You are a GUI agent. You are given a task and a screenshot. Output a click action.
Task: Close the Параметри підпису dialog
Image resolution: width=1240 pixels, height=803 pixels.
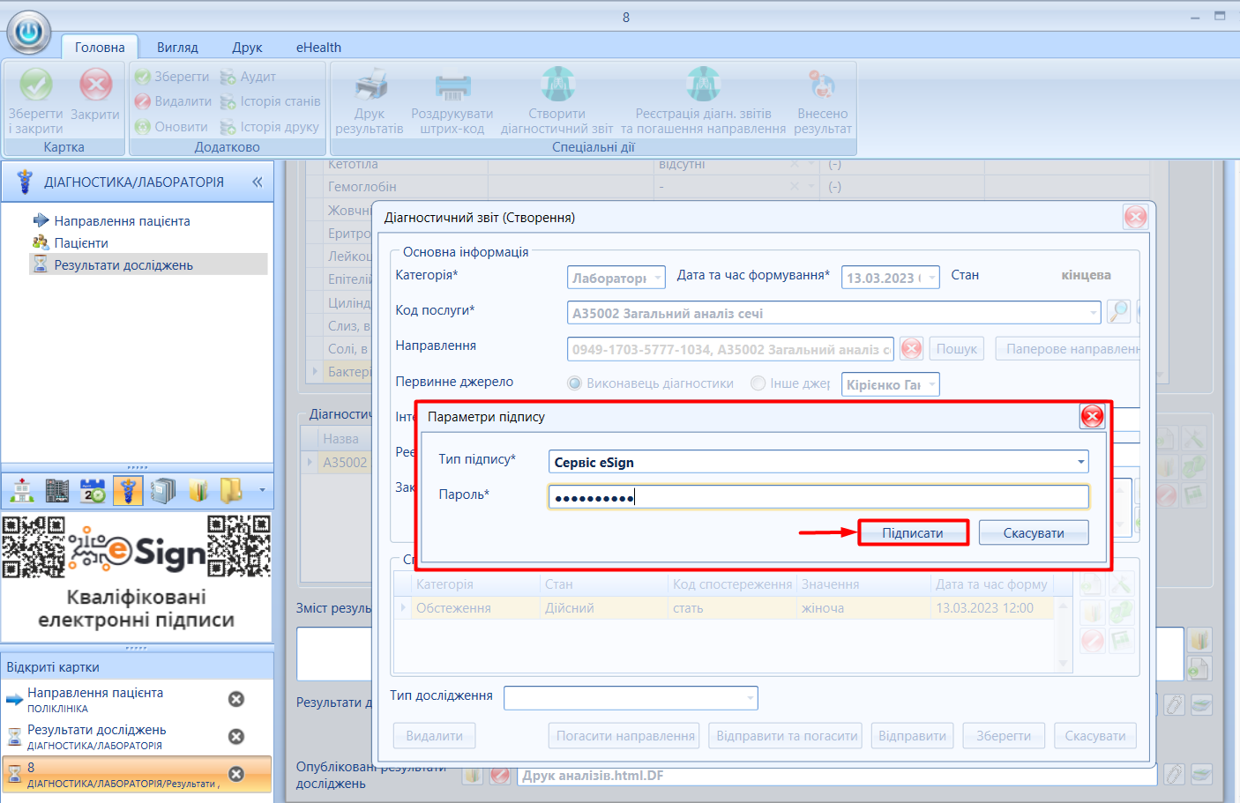coord(1092,417)
